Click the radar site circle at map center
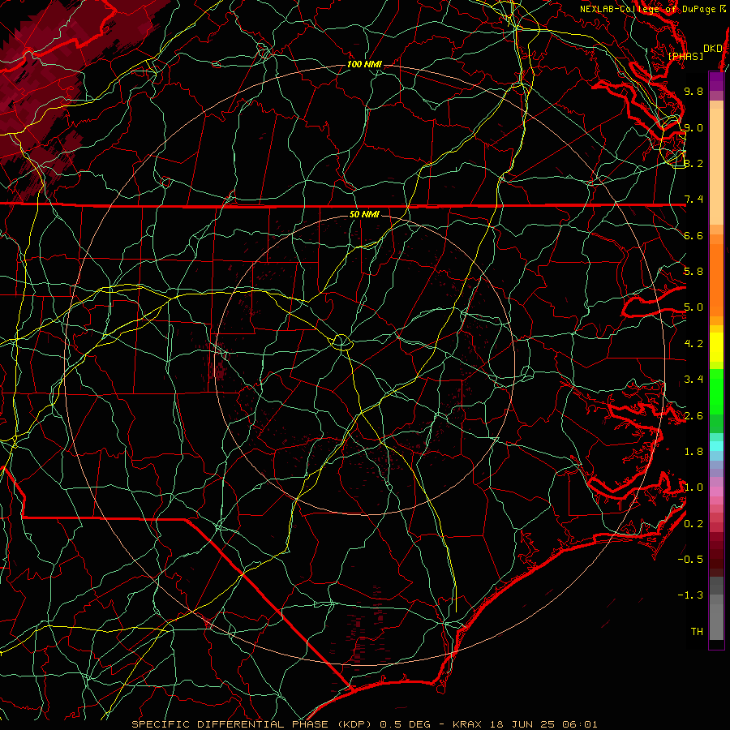The width and height of the screenshot is (730, 730). point(341,342)
